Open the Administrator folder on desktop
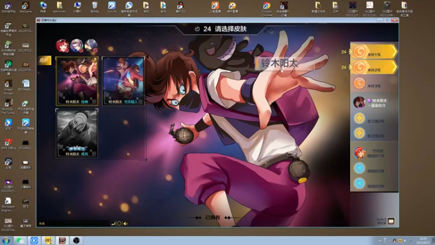This screenshot has height=245, width=435. [x=60, y=7]
